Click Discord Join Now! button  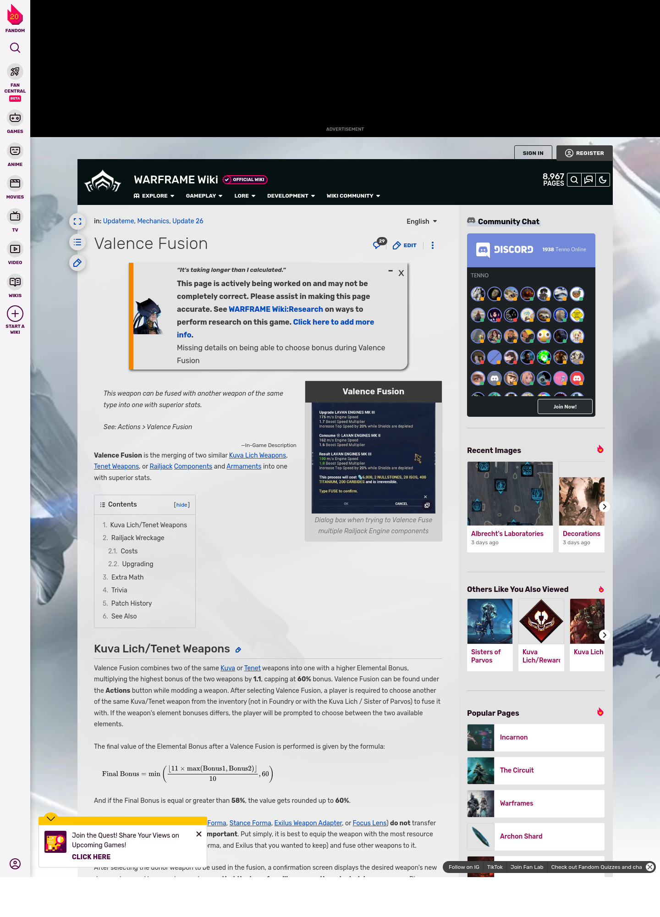coord(565,407)
